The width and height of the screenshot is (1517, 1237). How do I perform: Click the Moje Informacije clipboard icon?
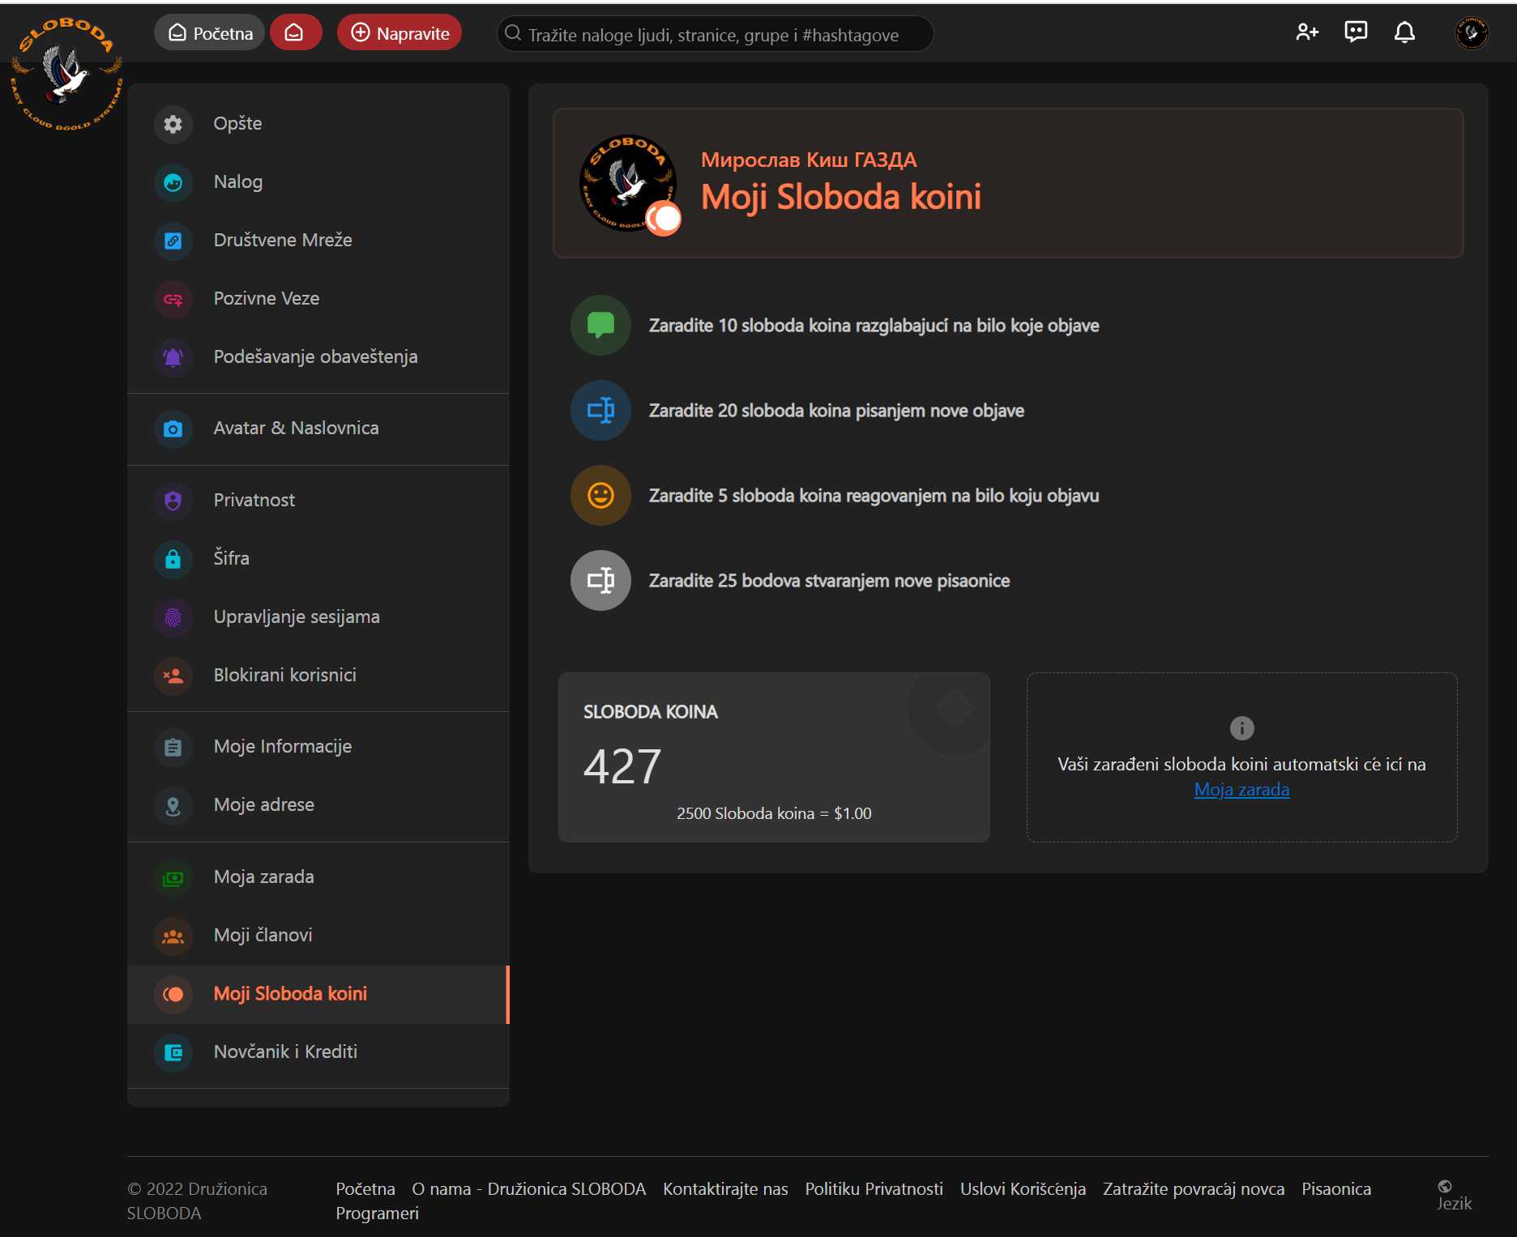(173, 747)
